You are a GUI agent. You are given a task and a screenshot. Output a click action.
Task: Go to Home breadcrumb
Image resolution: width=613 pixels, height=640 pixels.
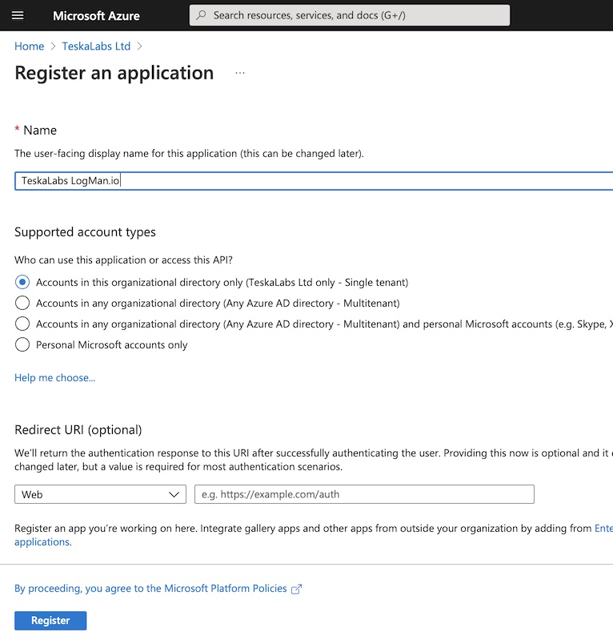click(30, 46)
